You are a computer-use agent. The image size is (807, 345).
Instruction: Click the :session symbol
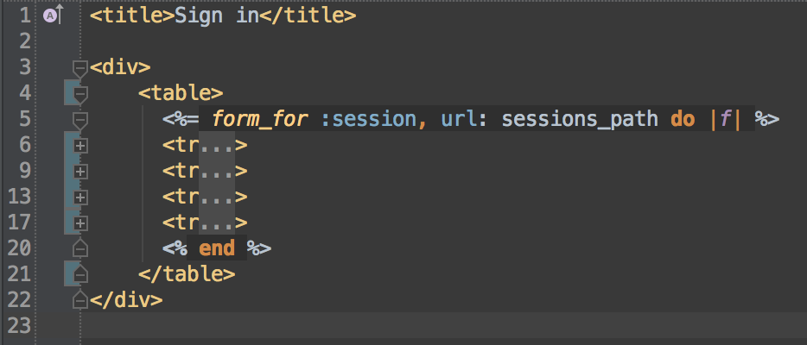pos(369,119)
